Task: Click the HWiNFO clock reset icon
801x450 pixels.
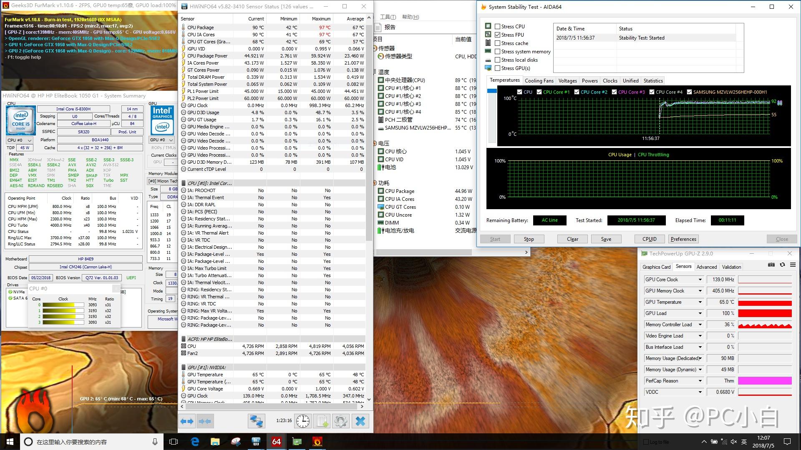Action: 303,421
